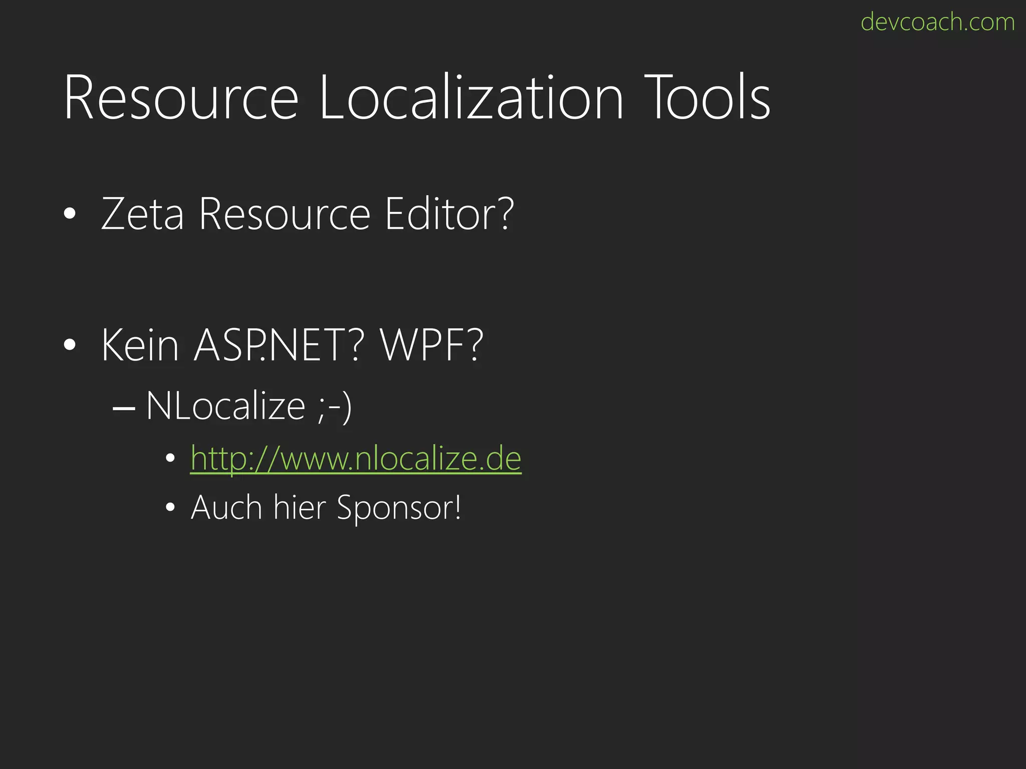The width and height of the screenshot is (1026, 769).
Task: Click the 'Auch hier Sponsor!' bullet text
Action: point(326,508)
